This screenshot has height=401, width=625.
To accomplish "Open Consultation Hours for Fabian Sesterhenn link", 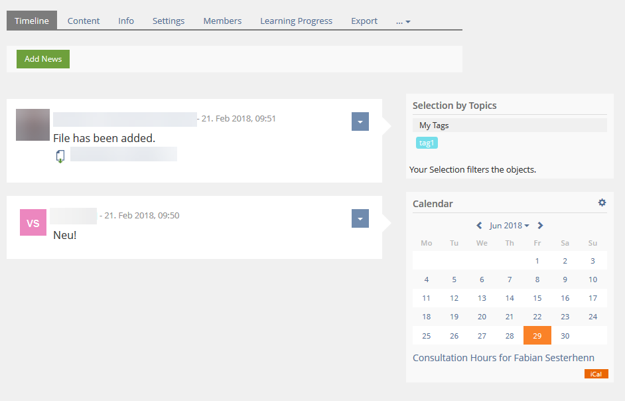I will tap(503, 358).
